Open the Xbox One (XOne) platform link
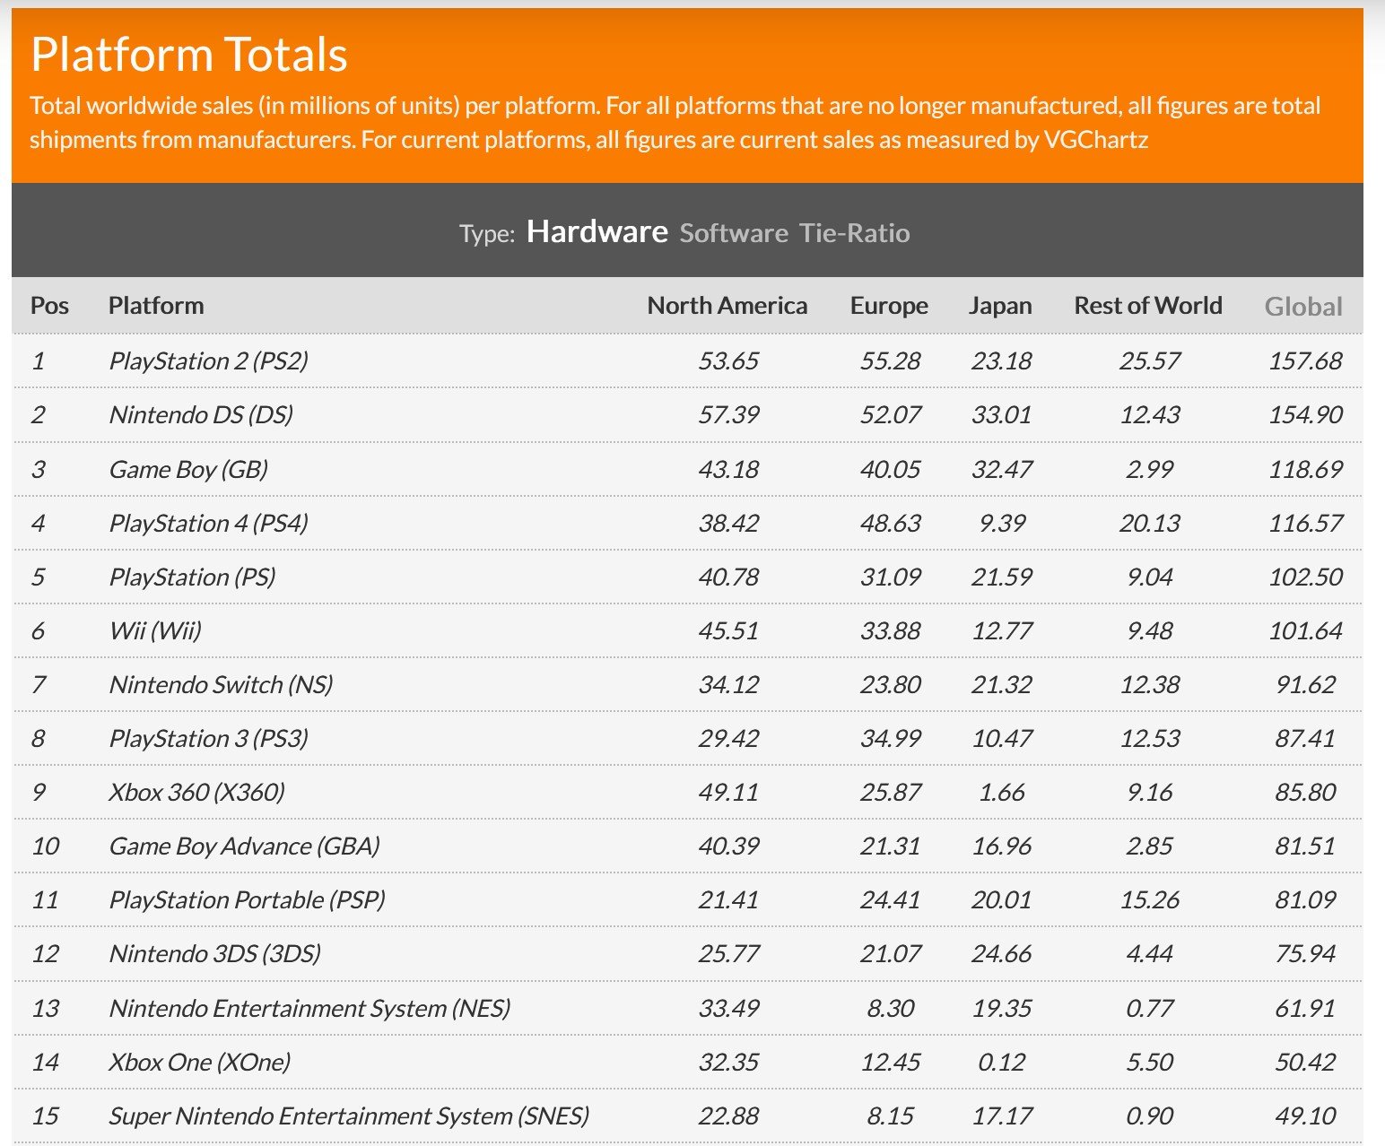1385x1146 pixels. click(x=199, y=1062)
